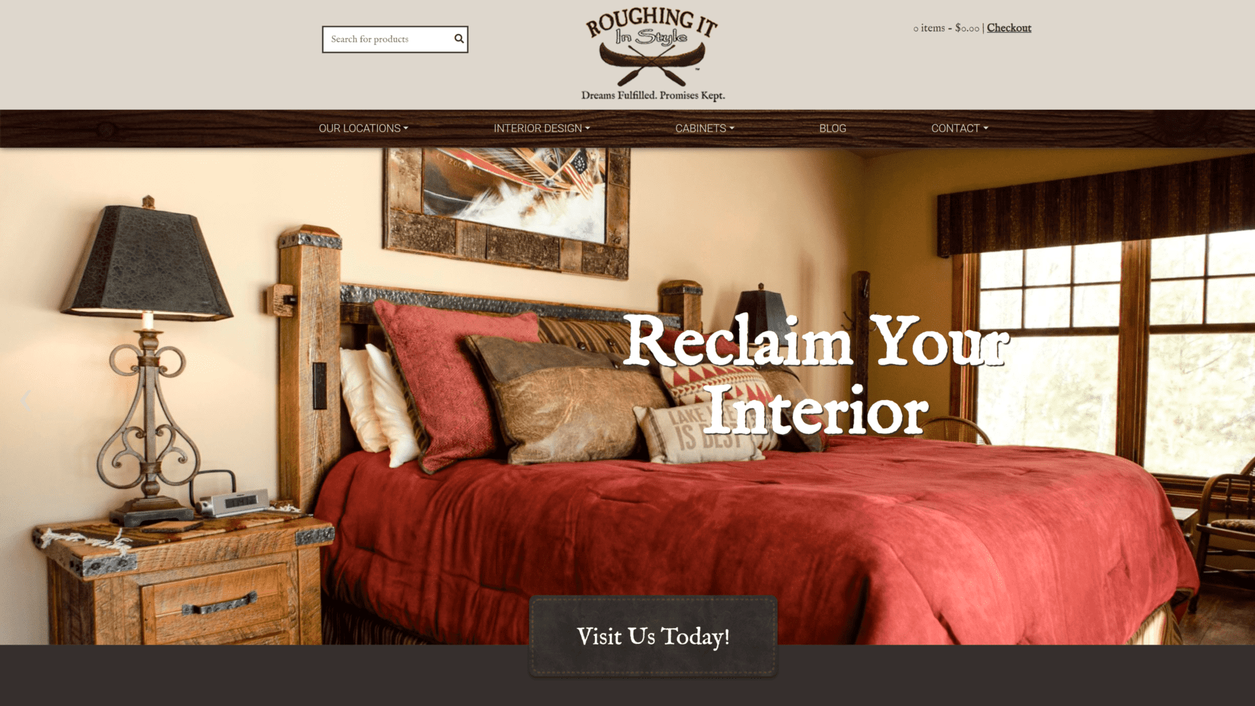Click the Visit Us Today button

pos(654,637)
